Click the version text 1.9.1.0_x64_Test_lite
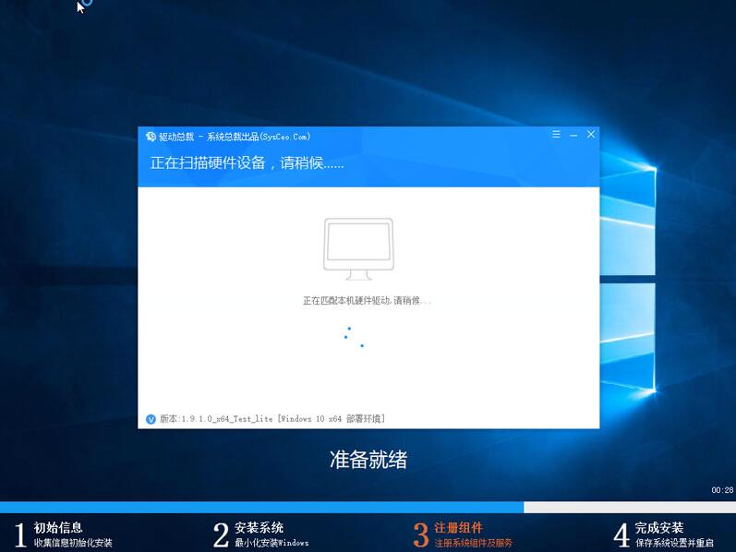This screenshot has height=552, width=736. pyautogui.click(x=227, y=419)
